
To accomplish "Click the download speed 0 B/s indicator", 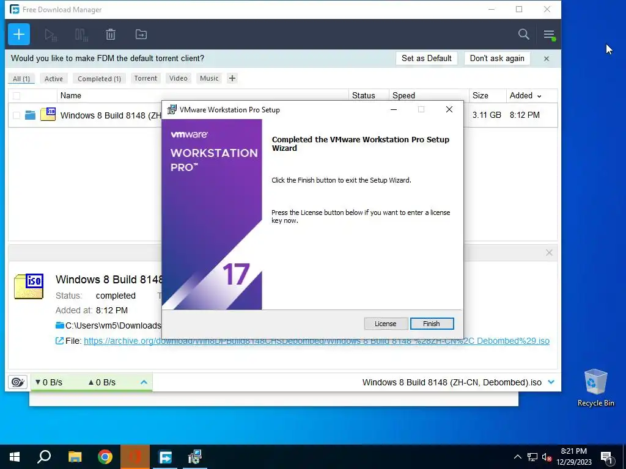I will [49, 382].
